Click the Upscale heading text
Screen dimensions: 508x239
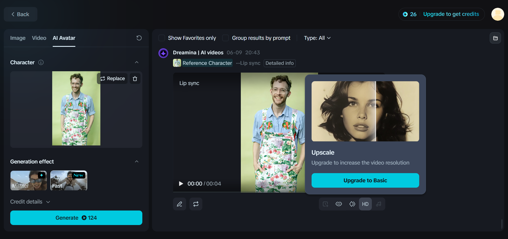(x=323, y=152)
